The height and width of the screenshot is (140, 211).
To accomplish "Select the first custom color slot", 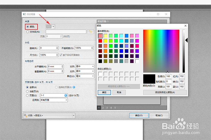I will pos(100,74).
